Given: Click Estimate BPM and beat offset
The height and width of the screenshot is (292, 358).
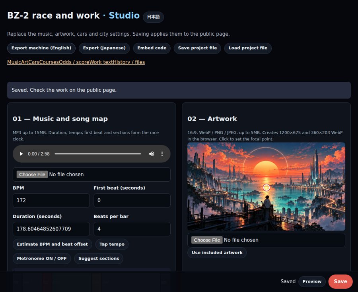Looking at the screenshot, I should click(x=52, y=244).
